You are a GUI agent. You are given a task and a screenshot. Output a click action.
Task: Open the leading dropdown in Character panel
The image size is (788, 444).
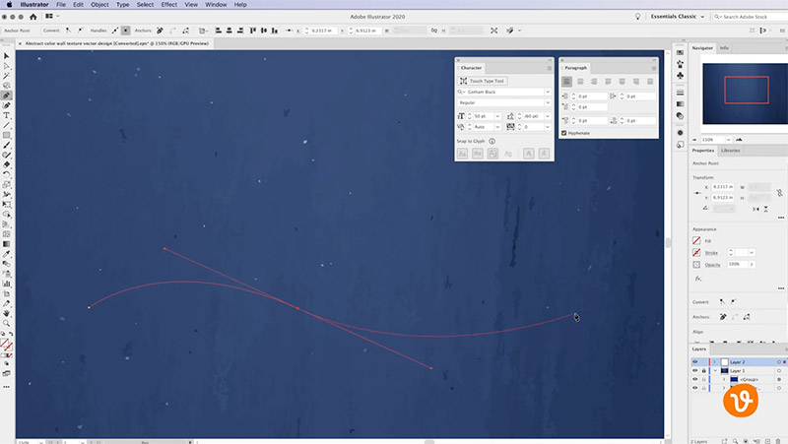coord(548,116)
